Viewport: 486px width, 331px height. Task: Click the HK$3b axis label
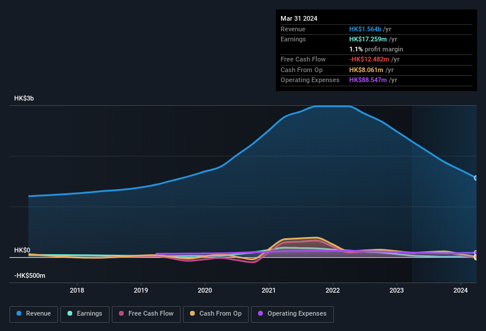[x=24, y=98]
